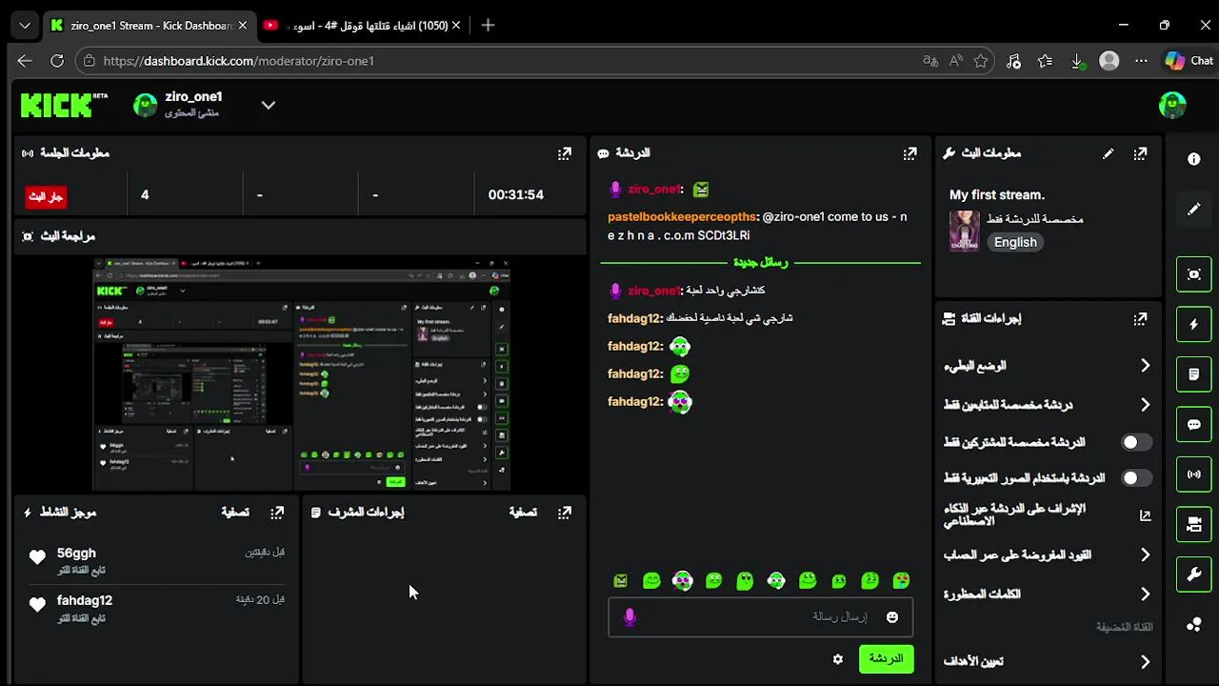
Task: Toggle the lightning activity feed sidebar icon
Action: pyautogui.click(x=1194, y=324)
